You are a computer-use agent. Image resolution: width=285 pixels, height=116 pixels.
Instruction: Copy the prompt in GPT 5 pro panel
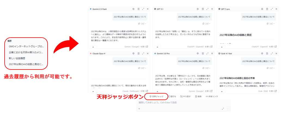tap(271, 24)
